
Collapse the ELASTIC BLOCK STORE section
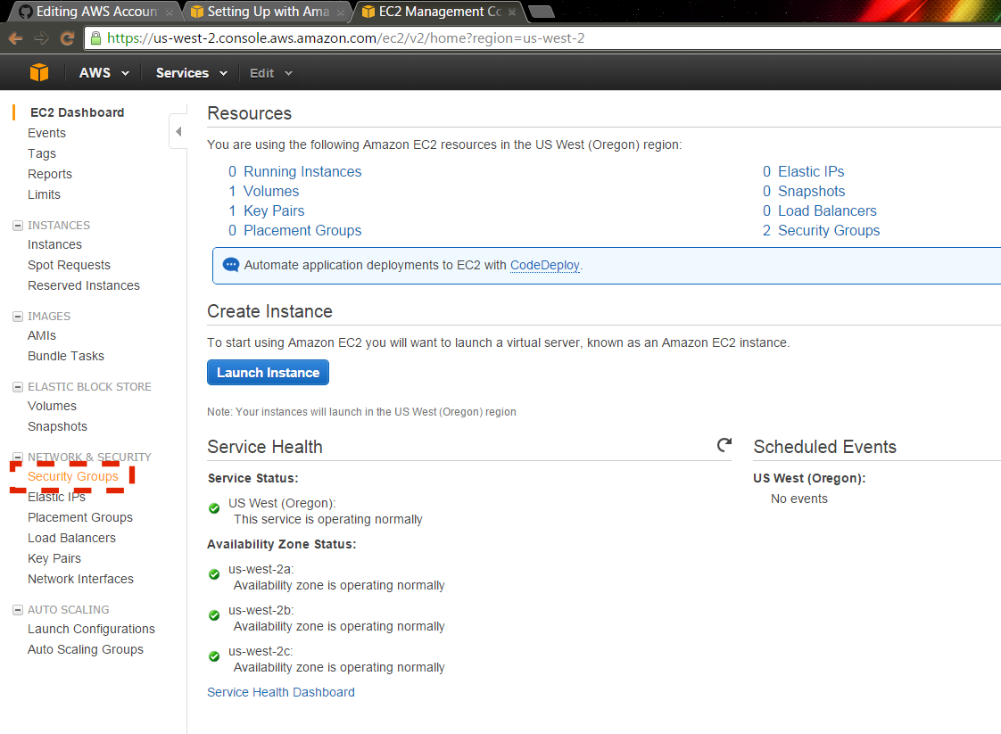[x=18, y=387]
